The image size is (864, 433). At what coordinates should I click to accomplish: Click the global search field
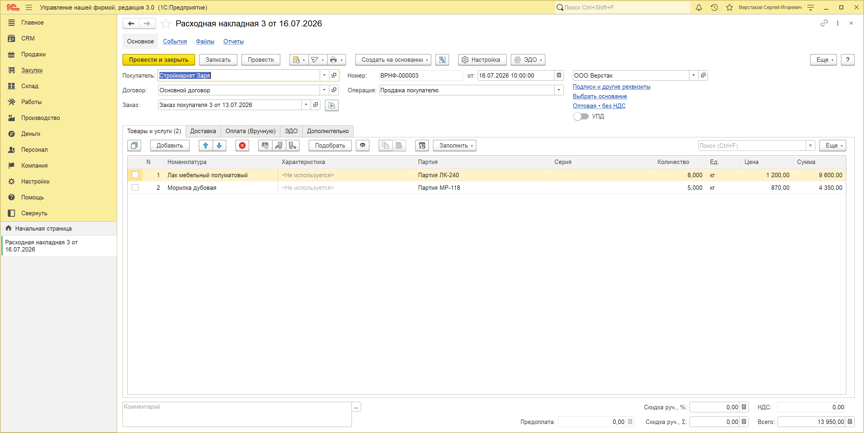tap(623, 7)
